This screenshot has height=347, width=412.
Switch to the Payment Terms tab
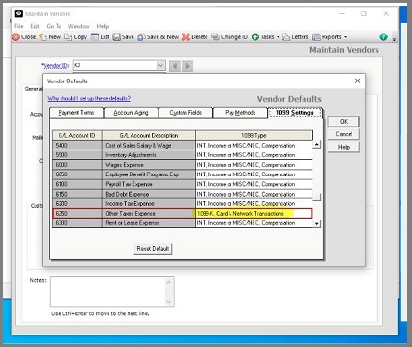(x=76, y=113)
